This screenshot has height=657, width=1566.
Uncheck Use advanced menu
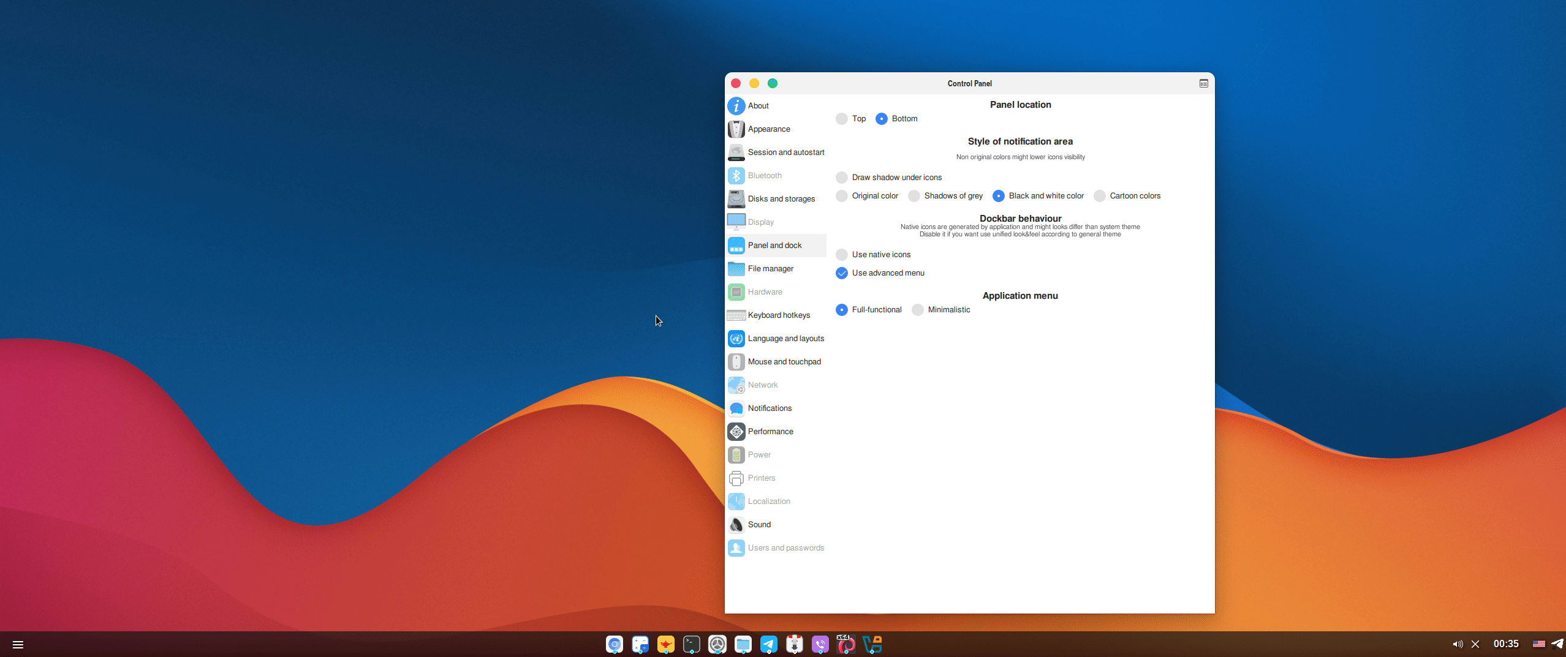click(x=842, y=273)
